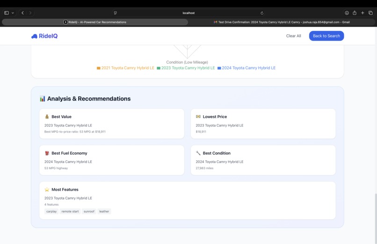
Task: Toggle the green 2023 Toyota Camry legend swatch
Action: (x=159, y=68)
